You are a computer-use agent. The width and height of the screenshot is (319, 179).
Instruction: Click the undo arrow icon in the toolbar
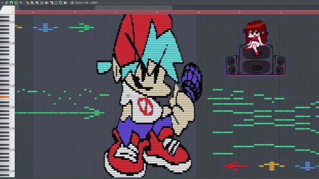tap(21, 2)
